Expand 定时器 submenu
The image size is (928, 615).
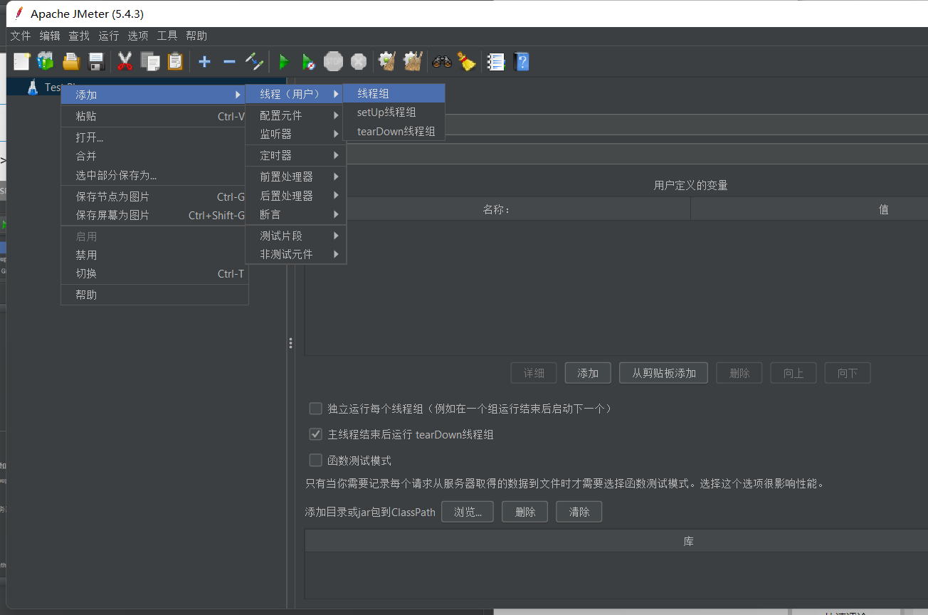(295, 155)
